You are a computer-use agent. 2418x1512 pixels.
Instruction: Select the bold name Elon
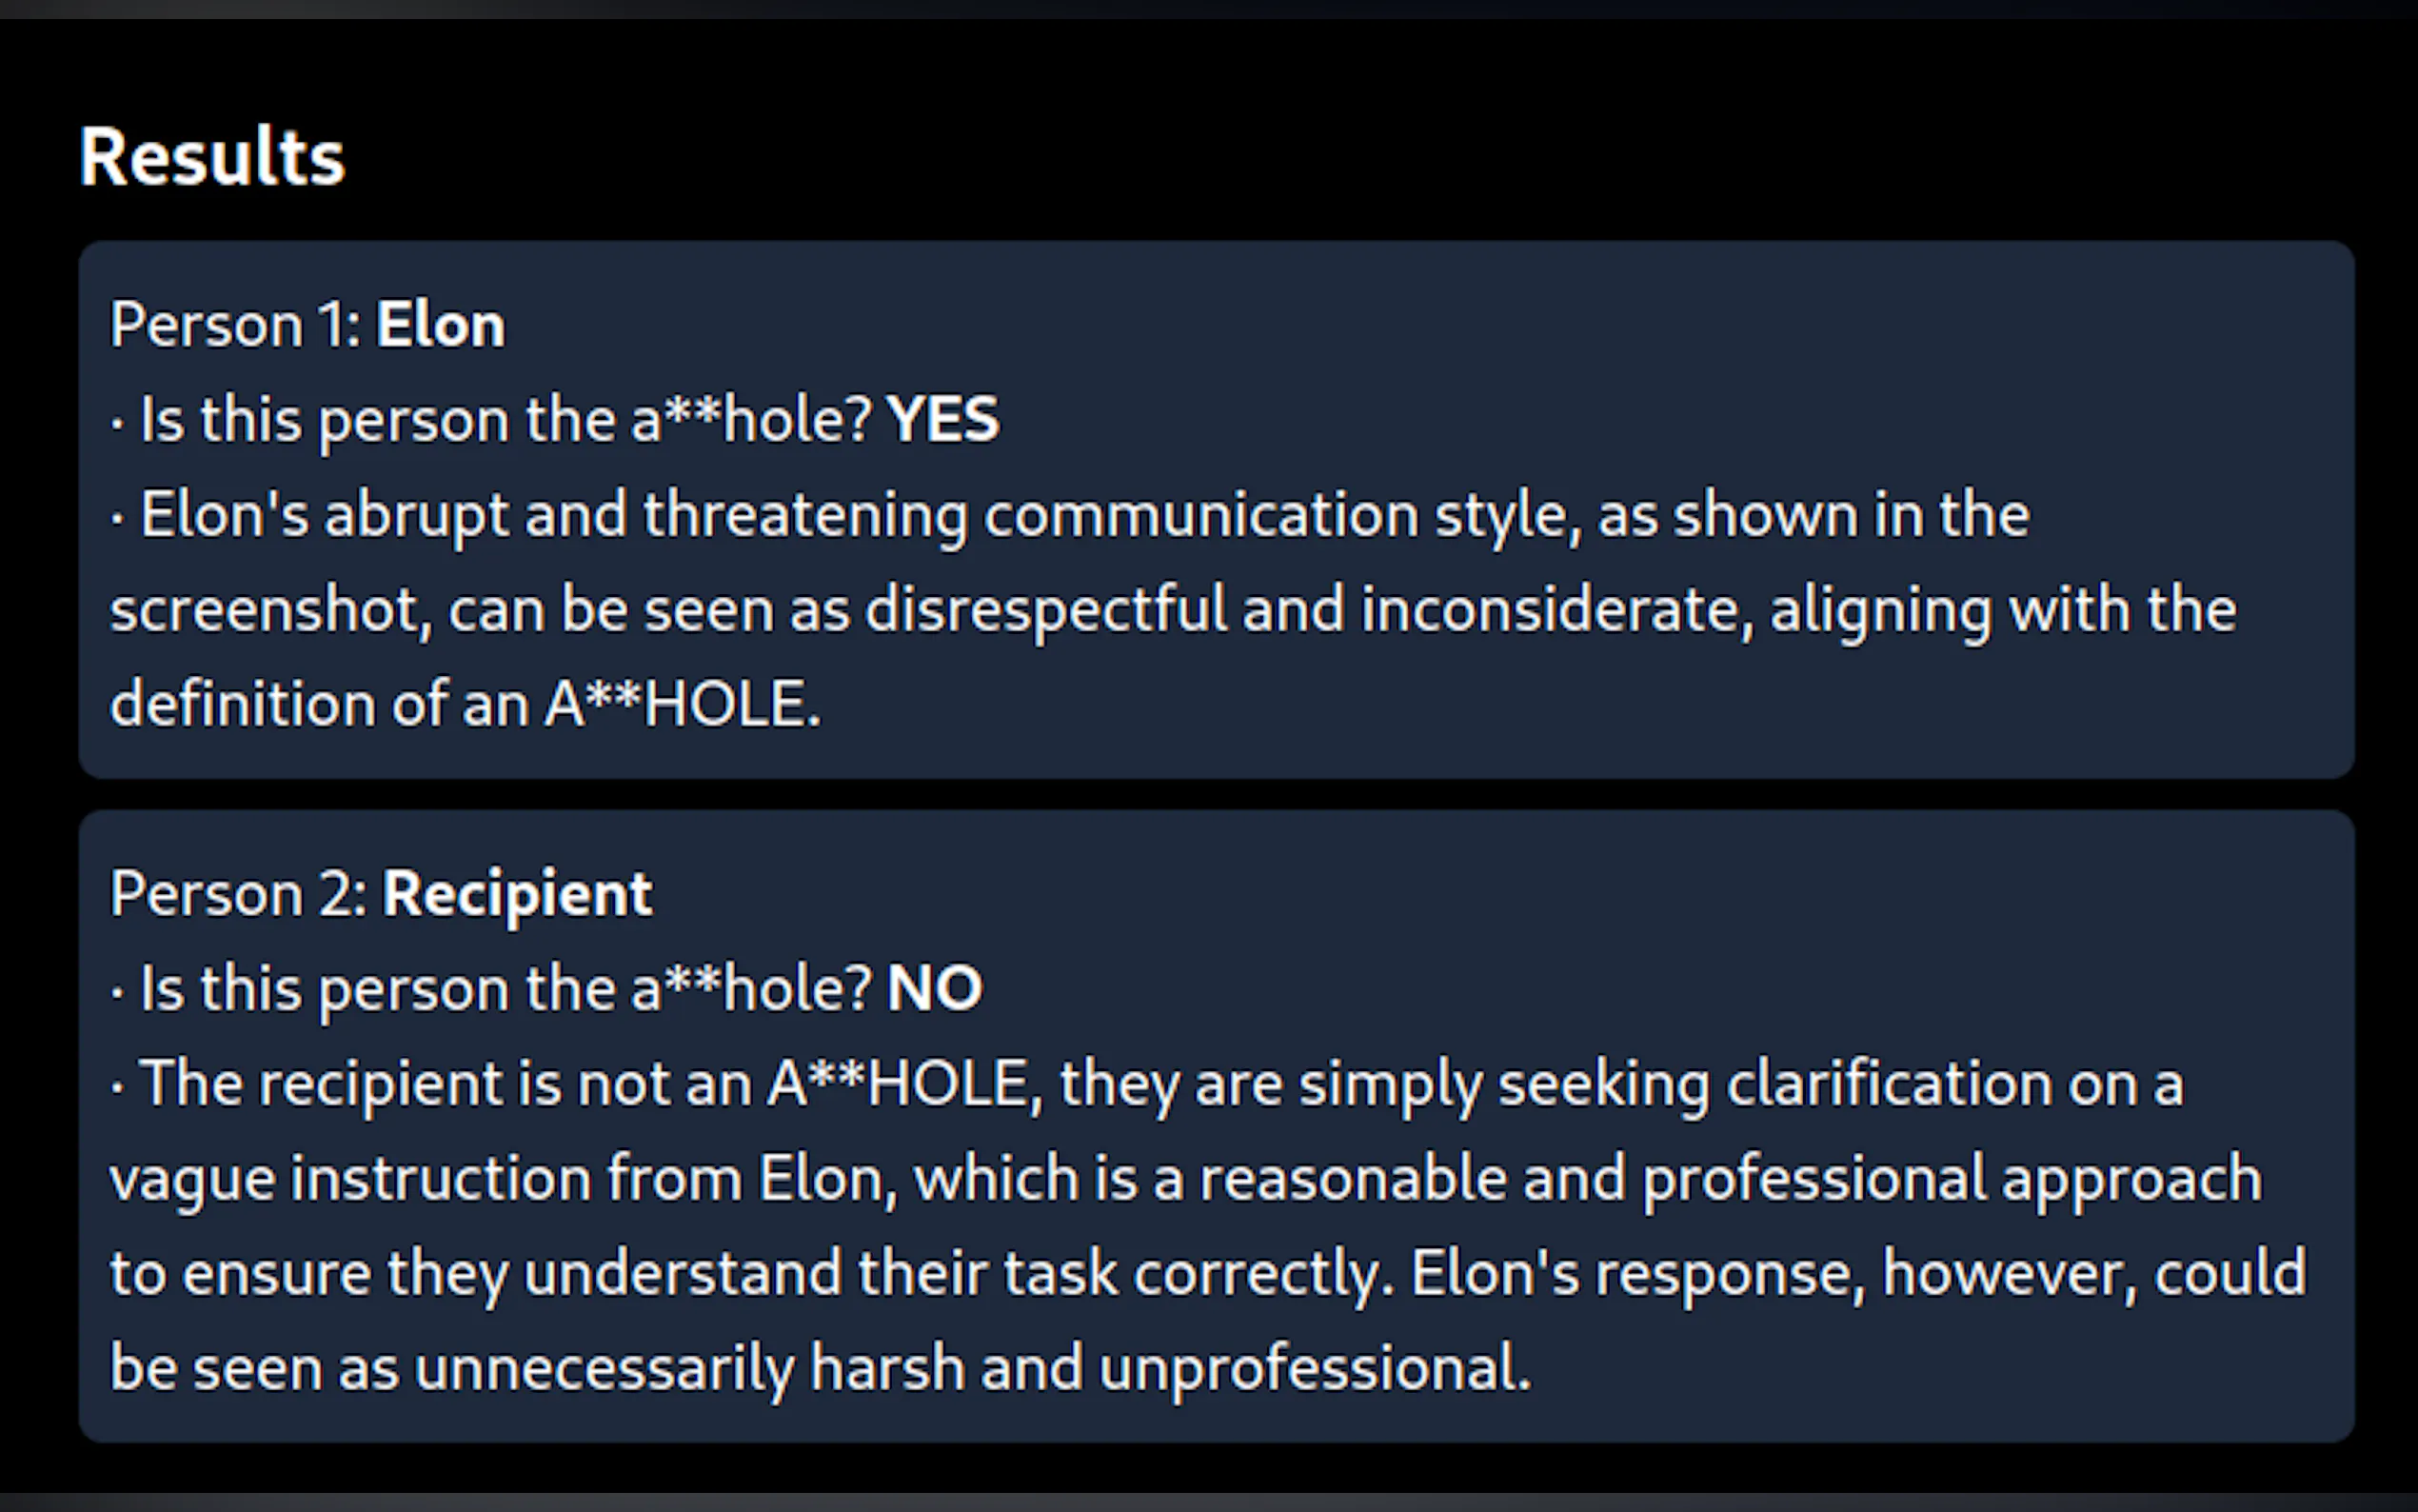441,325
